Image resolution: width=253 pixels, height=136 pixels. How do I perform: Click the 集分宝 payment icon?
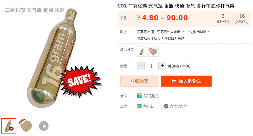tap(139, 106)
